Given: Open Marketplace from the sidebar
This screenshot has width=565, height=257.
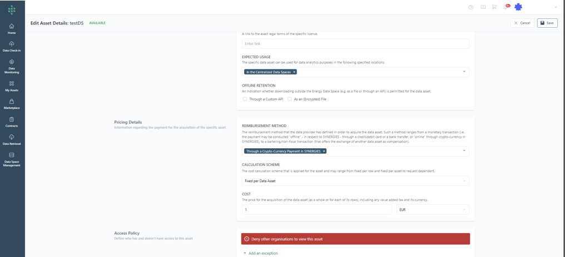Looking at the screenshot, I should (x=12, y=104).
